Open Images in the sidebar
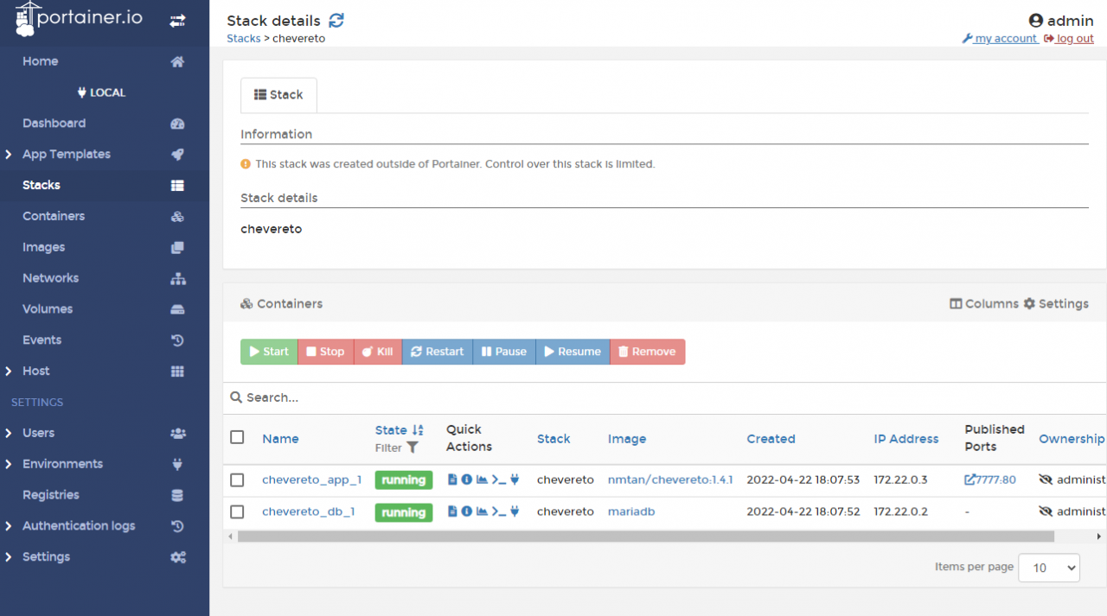The width and height of the screenshot is (1107, 616). pyautogui.click(x=43, y=247)
